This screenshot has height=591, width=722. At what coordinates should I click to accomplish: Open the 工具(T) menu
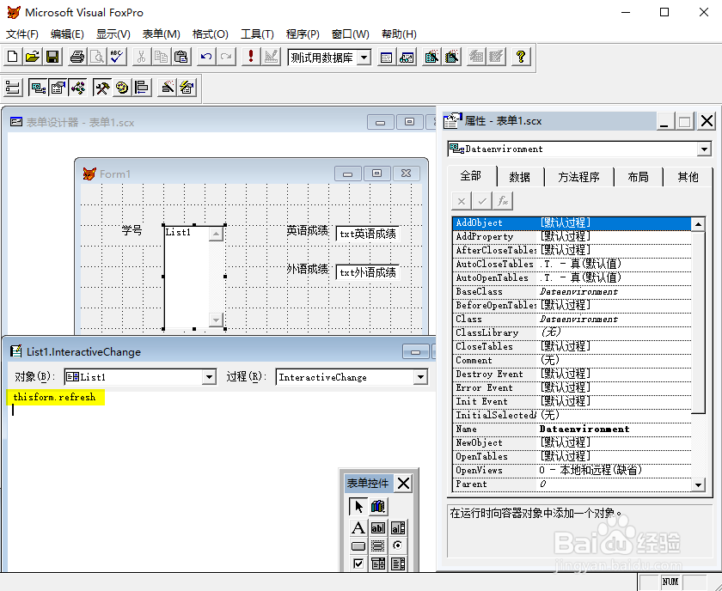(x=257, y=34)
